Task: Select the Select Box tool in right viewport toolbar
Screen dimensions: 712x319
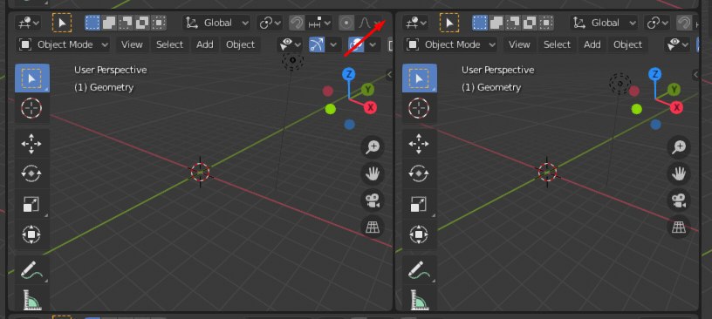Action: point(420,78)
